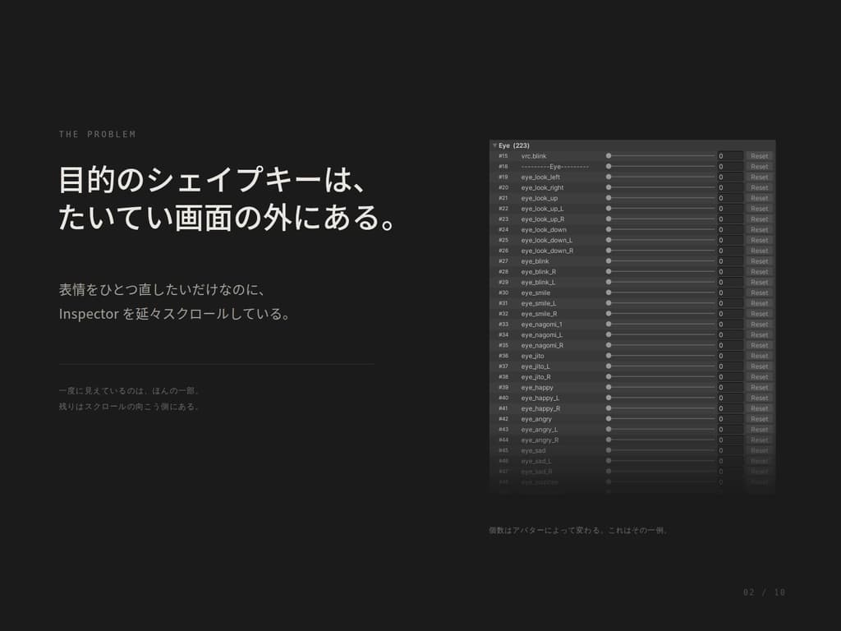841x631 pixels.
Task: Select the eye_look_up_R label
Action: (543, 219)
